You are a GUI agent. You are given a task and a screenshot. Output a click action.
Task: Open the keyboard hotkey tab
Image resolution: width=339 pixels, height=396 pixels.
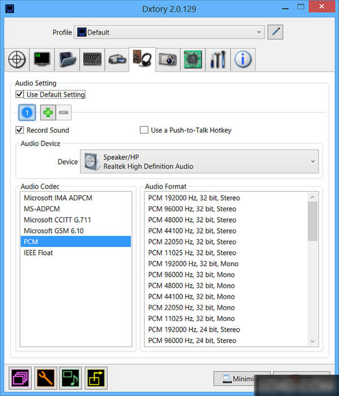coord(92,59)
